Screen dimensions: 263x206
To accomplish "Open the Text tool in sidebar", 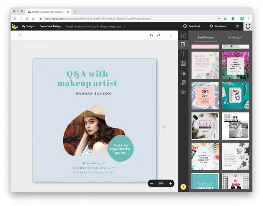I will [183, 54].
